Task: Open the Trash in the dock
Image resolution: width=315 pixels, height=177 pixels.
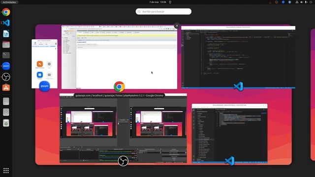Action: [6, 123]
